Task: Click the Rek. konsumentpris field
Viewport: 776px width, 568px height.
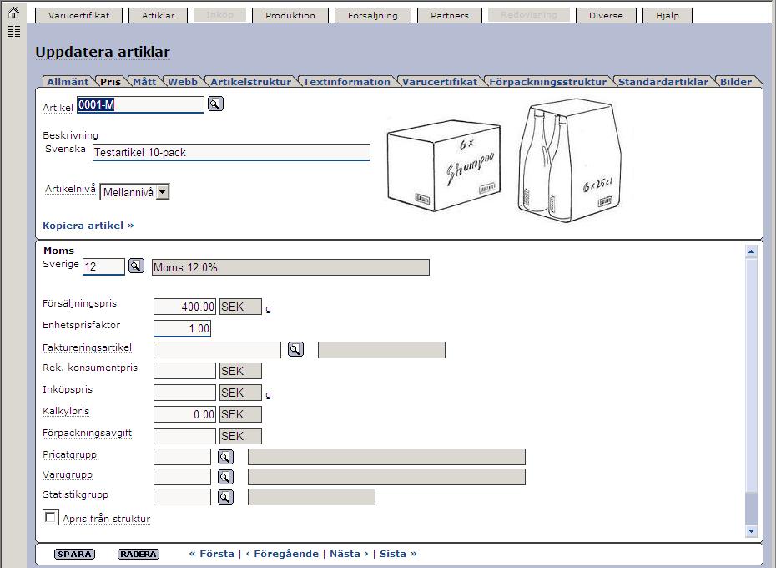Action: [x=184, y=371]
